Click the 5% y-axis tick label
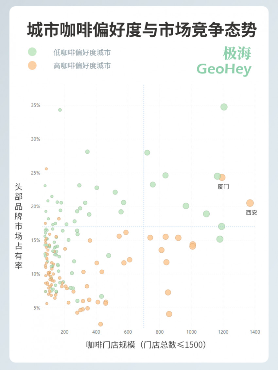 click(37, 308)
